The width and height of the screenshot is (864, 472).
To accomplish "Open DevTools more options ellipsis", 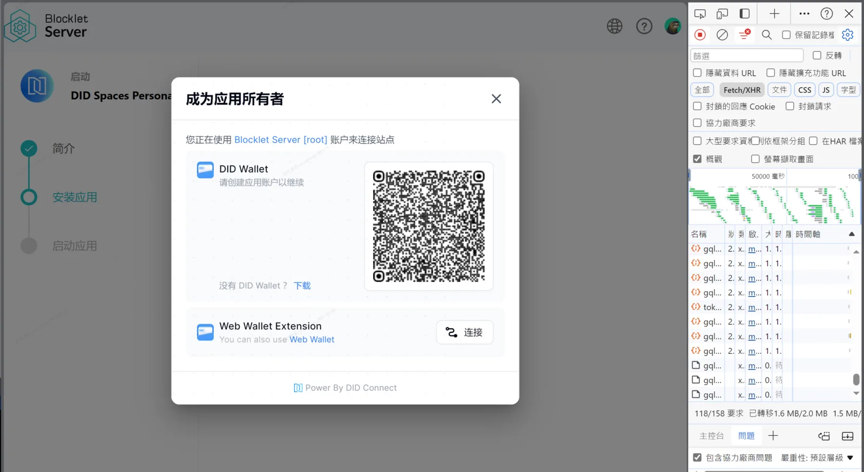I will click(x=804, y=14).
